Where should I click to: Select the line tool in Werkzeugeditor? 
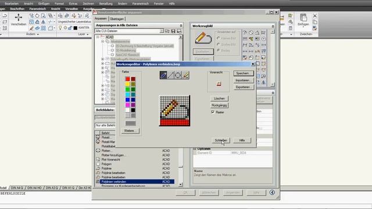point(170,75)
